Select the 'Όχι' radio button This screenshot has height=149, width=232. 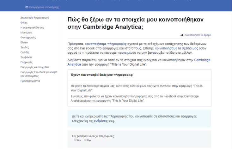point(85,140)
